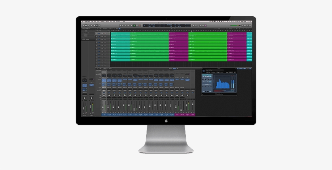The image size is (332, 170).
Task: Switch Mixer to Tracks view
Action: tap(175, 69)
